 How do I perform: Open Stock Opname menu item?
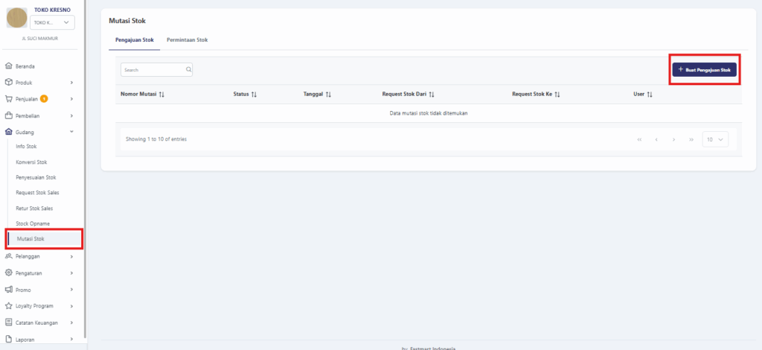[x=33, y=223]
